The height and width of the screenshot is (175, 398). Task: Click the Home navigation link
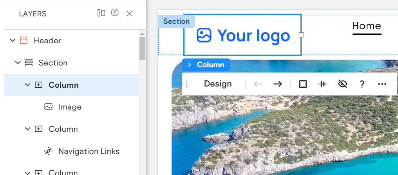[367, 26]
